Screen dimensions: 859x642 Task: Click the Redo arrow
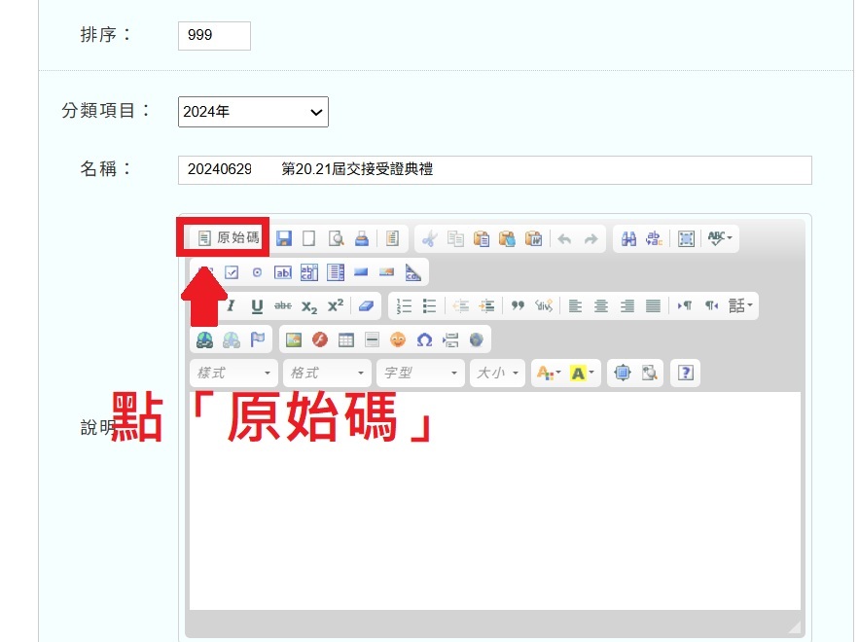click(x=591, y=239)
